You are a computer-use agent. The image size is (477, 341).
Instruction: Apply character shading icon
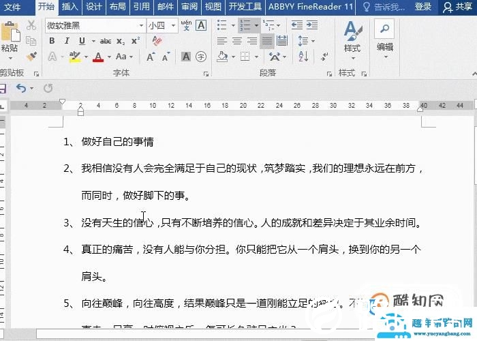click(x=186, y=57)
